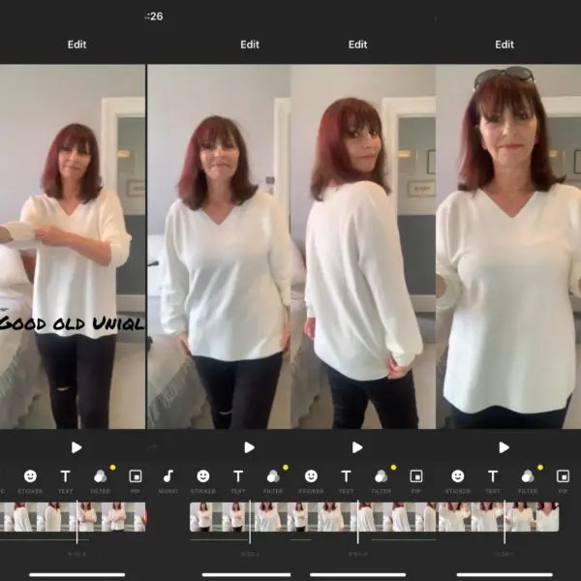Screen dimensions: 581x581
Task: Open PIP tool in over-the-shoulder panel
Action: coord(416,476)
